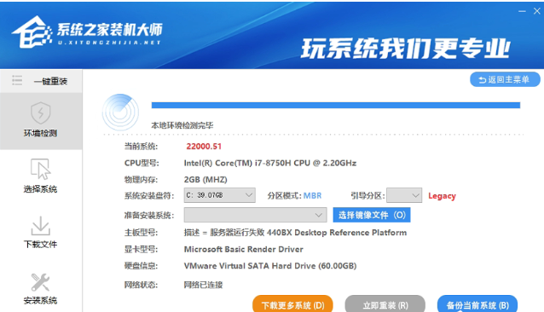The width and height of the screenshot is (544, 312).
Task: Open the 安装系统 wrench icon
Action: click(x=40, y=282)
